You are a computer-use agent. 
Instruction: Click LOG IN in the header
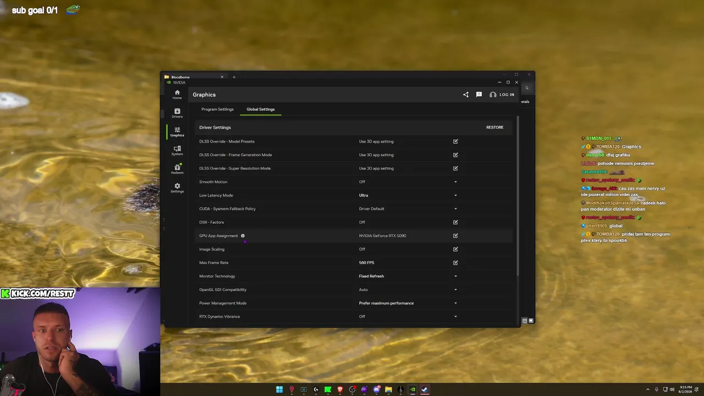(x=502, y=95)
